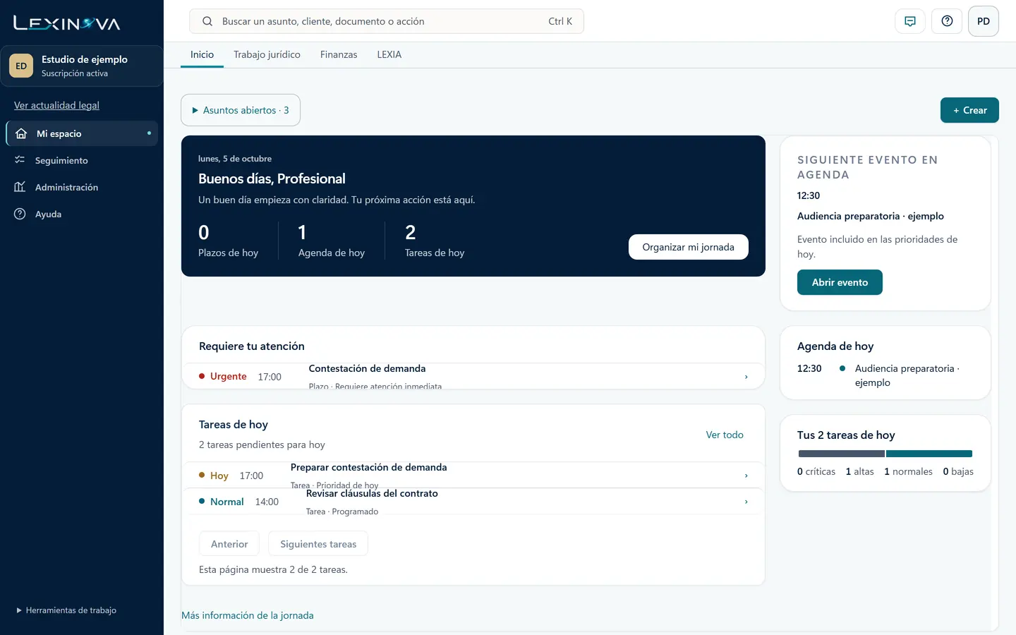Open Contestación de demanda row chevron

746,377
